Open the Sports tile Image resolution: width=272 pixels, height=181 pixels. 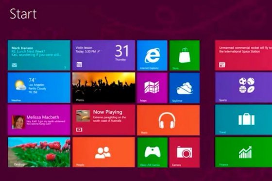(243, 87)
